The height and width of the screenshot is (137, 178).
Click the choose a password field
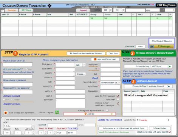(18, 84)
